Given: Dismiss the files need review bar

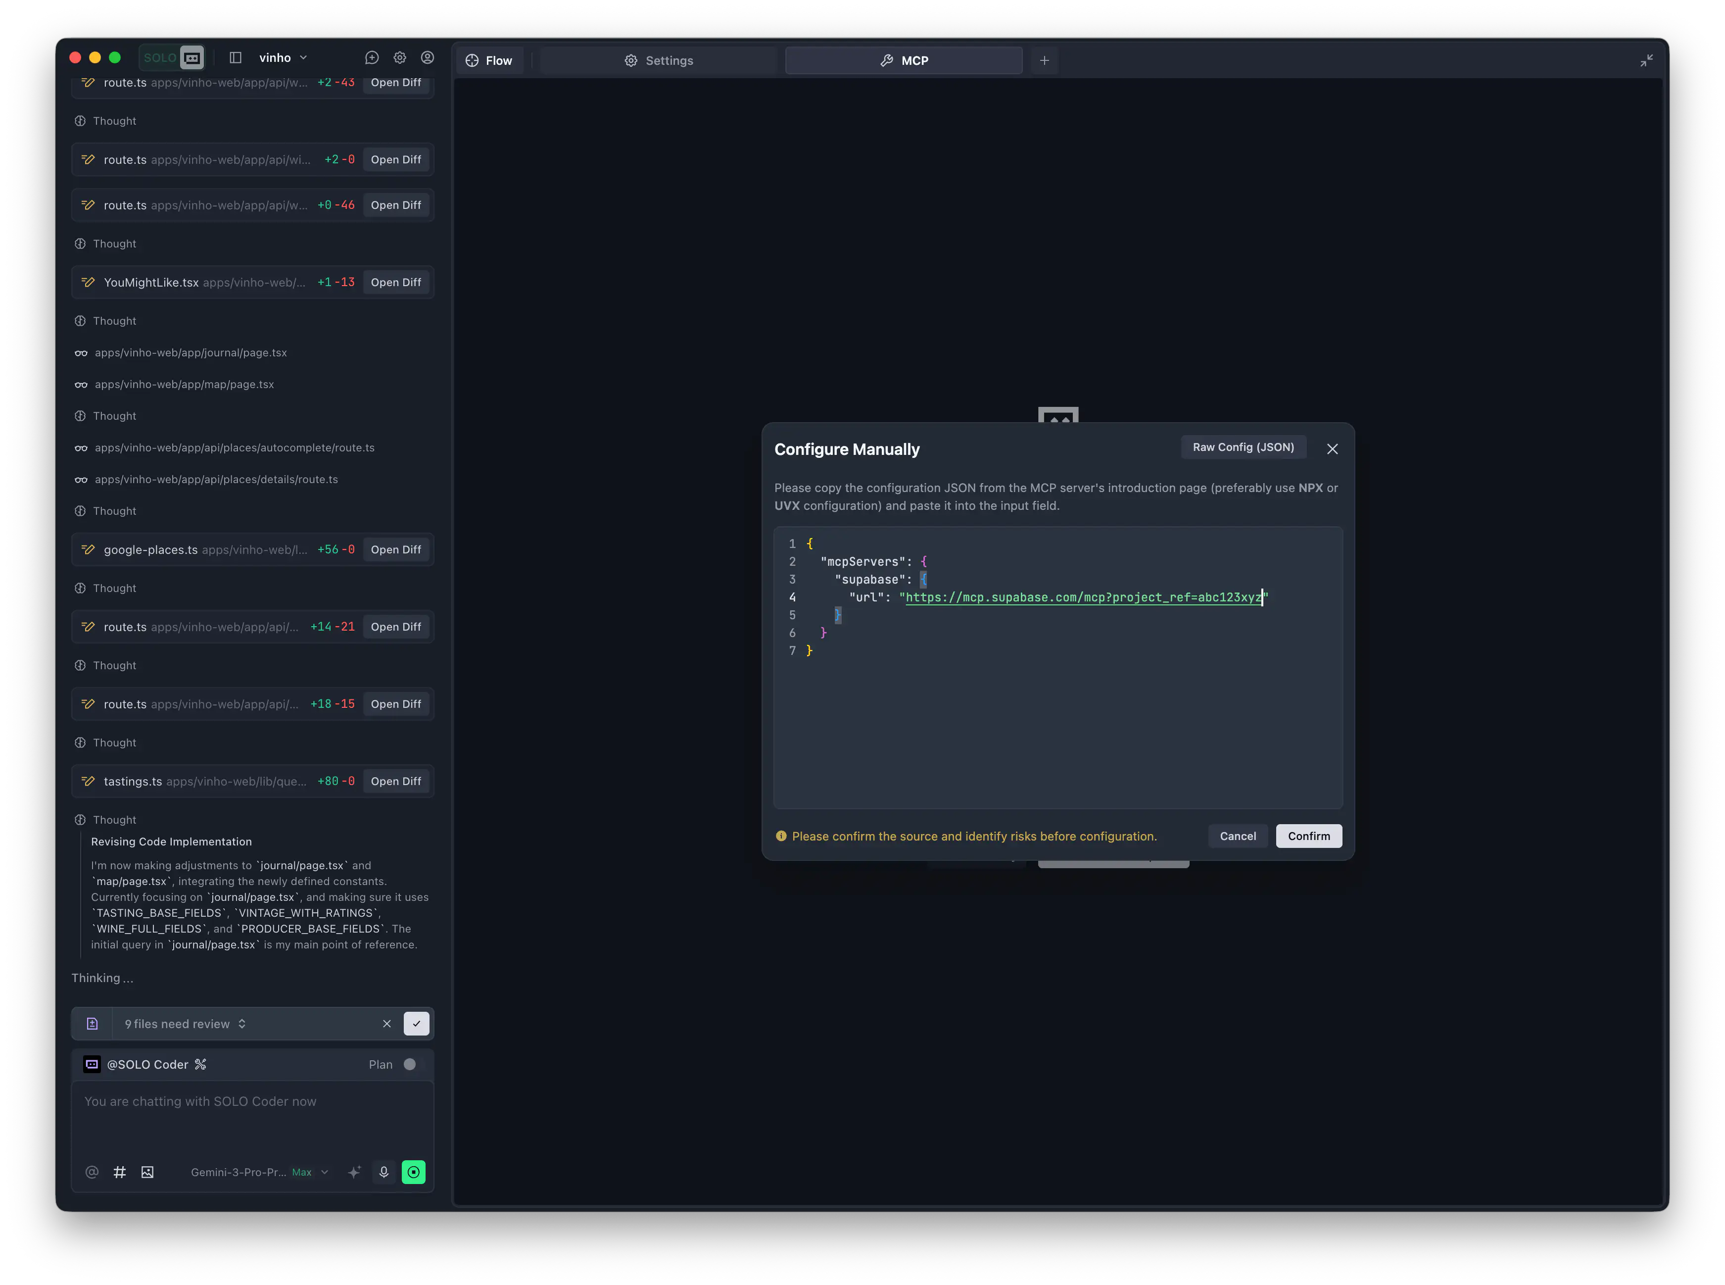Looking at the screenshot, I should [386, 1025].
